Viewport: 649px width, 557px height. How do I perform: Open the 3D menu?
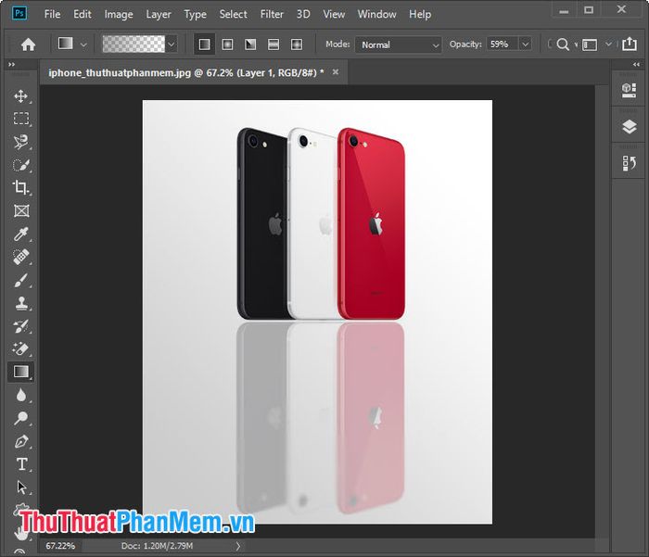303,14
